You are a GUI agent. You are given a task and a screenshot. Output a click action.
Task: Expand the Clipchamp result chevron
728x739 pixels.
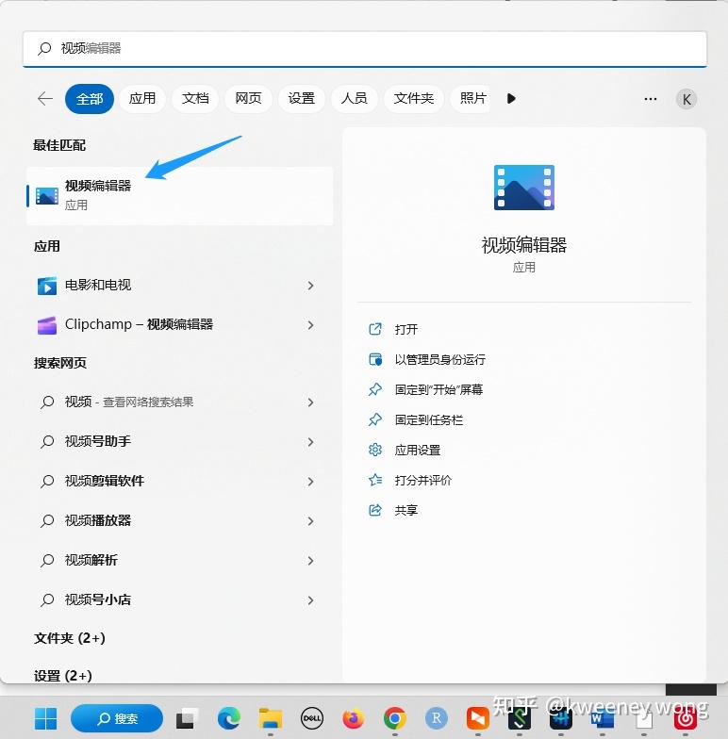coord(310,324)
